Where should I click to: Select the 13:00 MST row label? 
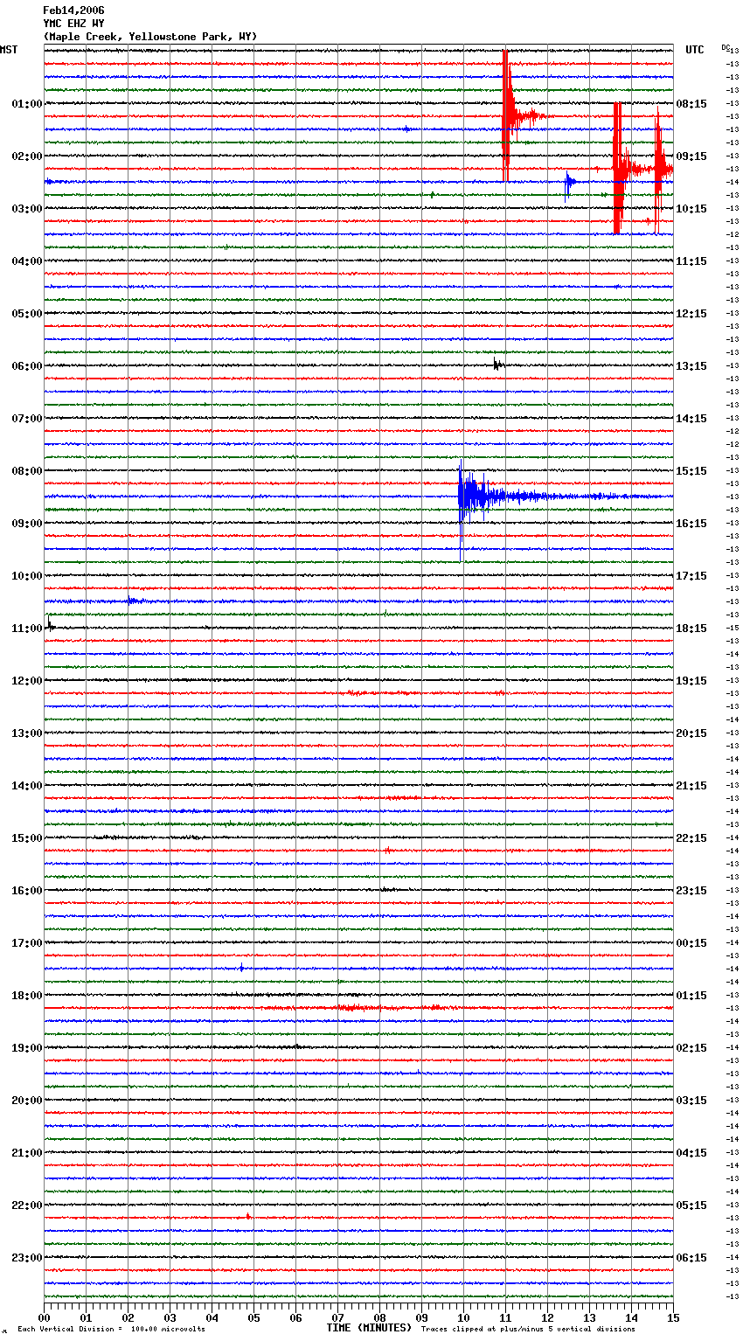pyautogui.click(x=26, y=733)
